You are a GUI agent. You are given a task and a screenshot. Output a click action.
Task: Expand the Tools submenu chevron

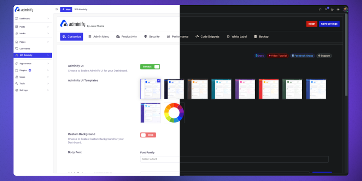pos(48,83)
